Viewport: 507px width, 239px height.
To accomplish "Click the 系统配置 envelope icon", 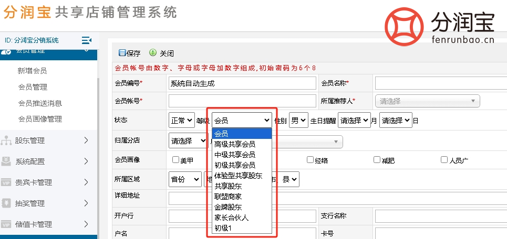I will tap(6, 161).
